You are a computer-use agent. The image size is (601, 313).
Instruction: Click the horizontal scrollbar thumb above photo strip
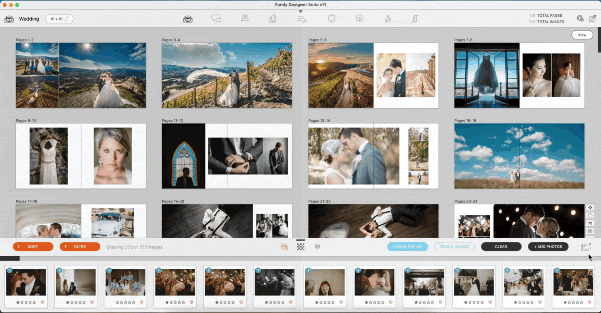10,258
